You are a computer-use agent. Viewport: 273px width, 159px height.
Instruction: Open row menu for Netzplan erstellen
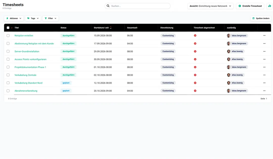[x=264, y=36]
